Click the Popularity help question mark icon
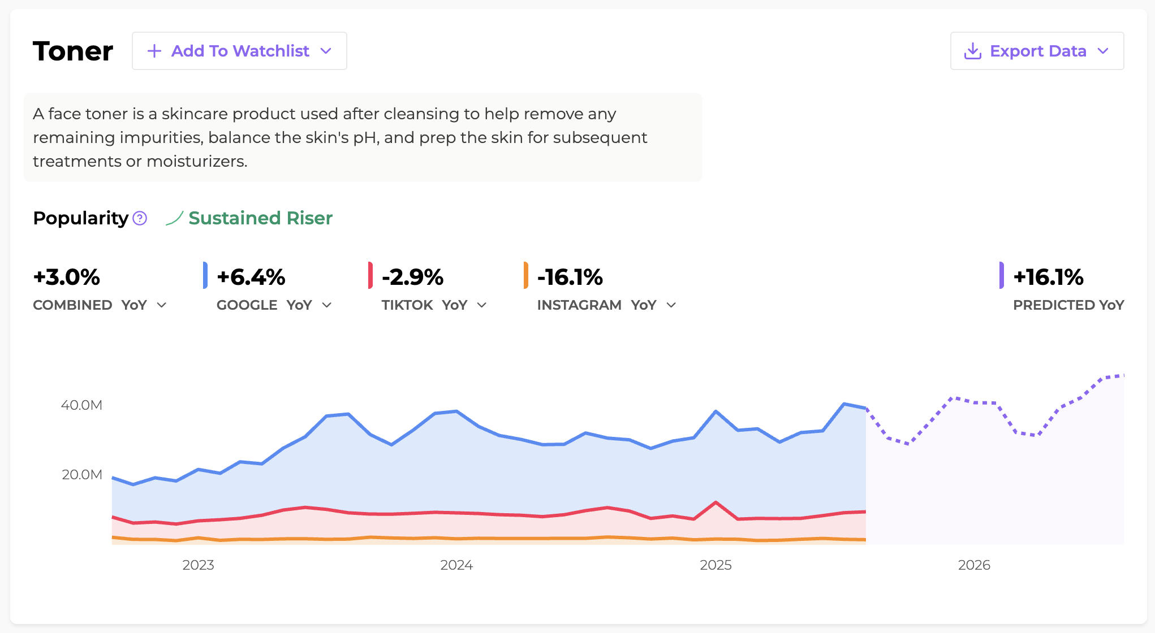 point(140,218)
